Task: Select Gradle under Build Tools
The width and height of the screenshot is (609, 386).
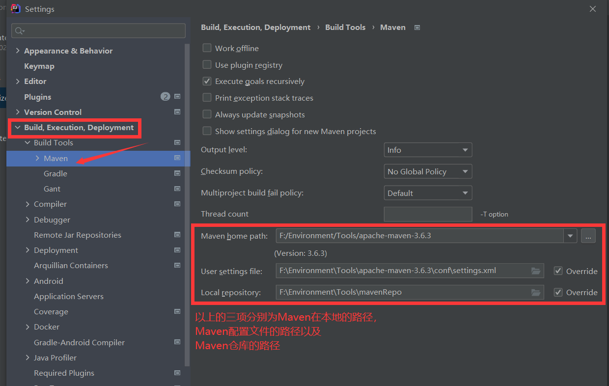Action: pyautogui.click(x=55, y=173)
